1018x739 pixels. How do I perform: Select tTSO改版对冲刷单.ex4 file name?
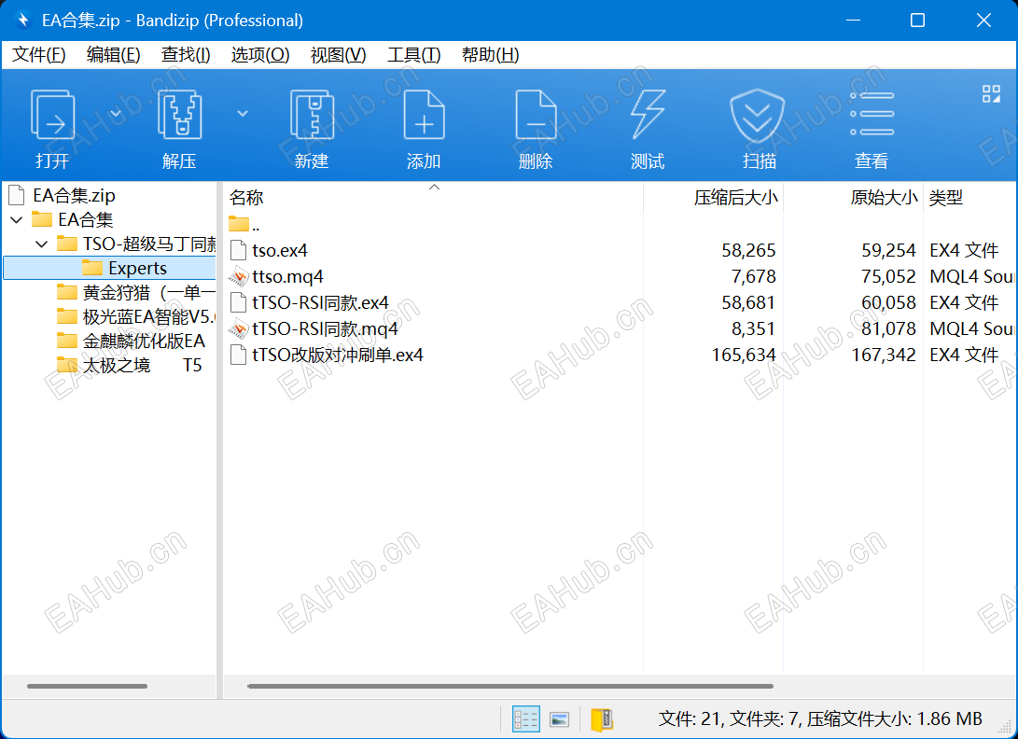pyautogui.click(x=338, y=356)
